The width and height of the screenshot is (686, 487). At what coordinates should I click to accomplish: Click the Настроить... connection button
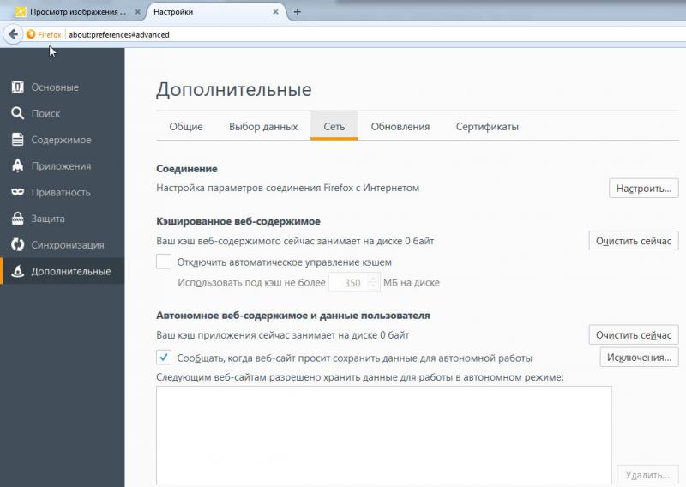644,188
